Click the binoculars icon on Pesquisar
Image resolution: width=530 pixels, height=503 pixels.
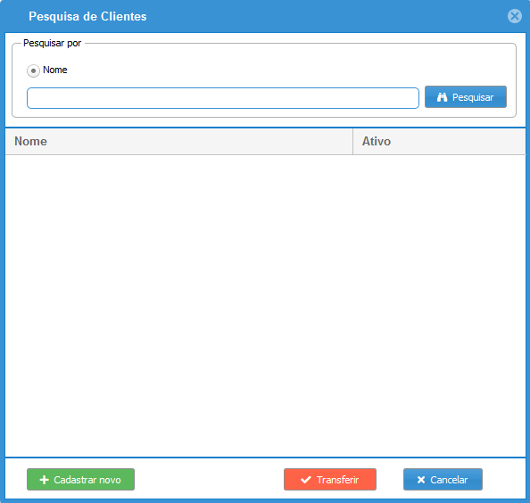click(442, 97)
